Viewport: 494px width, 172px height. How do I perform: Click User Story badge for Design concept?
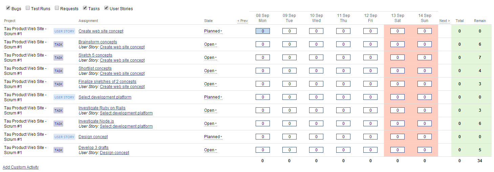coord(64,137)
